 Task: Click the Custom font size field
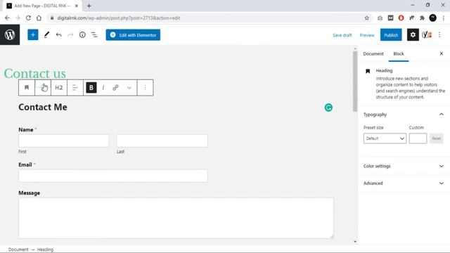pos(418,138)
